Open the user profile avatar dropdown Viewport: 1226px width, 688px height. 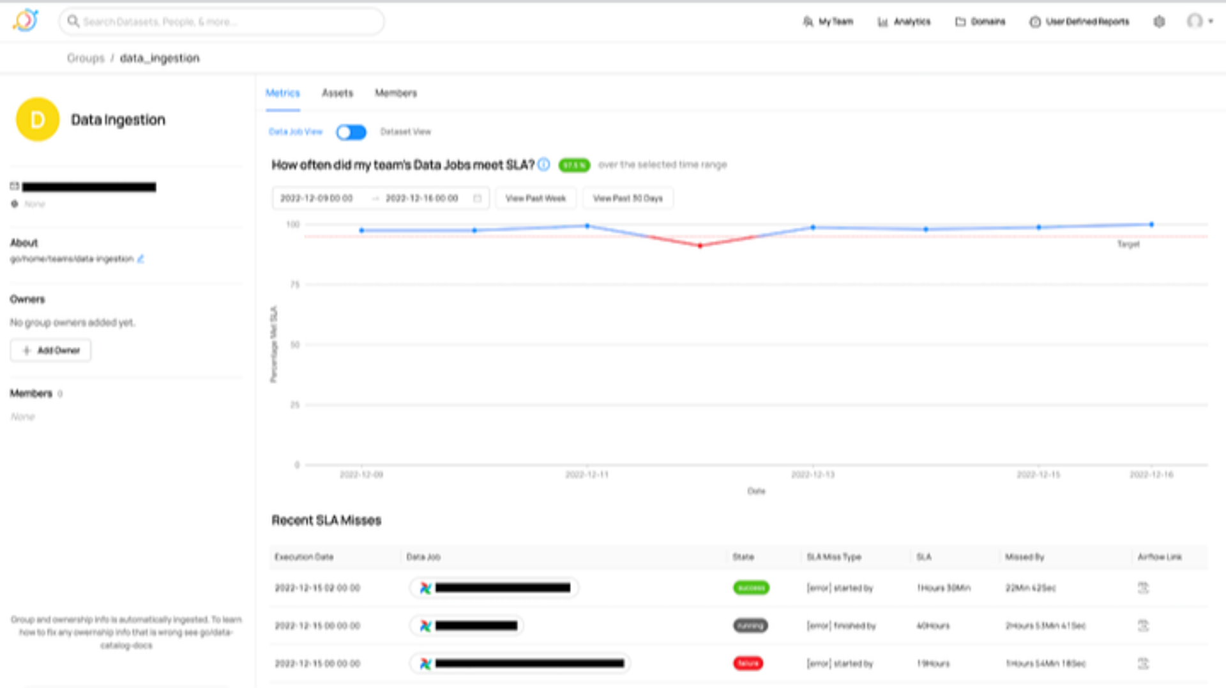coord(1200,22)
